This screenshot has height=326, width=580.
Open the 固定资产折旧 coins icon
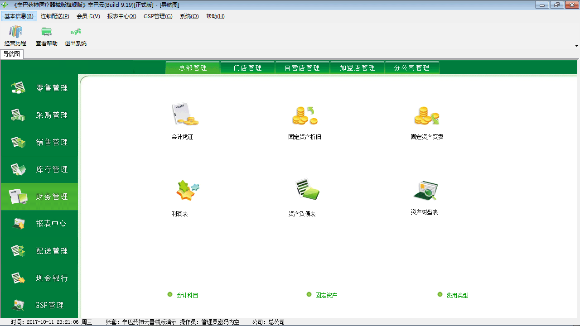(x=305, y=115)
